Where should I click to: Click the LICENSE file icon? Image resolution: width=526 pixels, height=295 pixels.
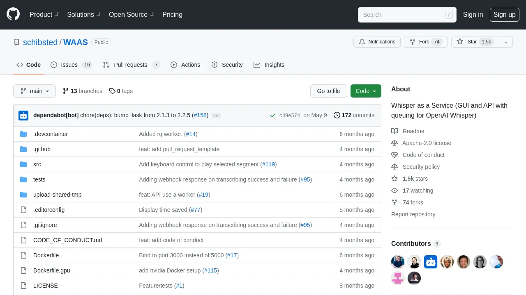click(23, 286)
